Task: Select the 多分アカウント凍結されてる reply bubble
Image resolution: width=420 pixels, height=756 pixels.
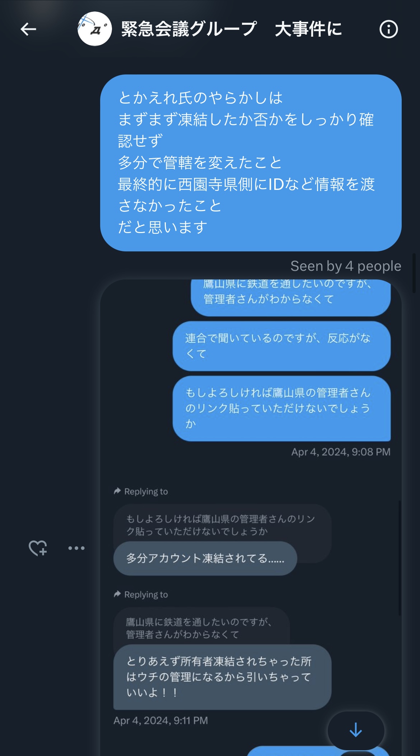Action: click(x=205, y=558)
